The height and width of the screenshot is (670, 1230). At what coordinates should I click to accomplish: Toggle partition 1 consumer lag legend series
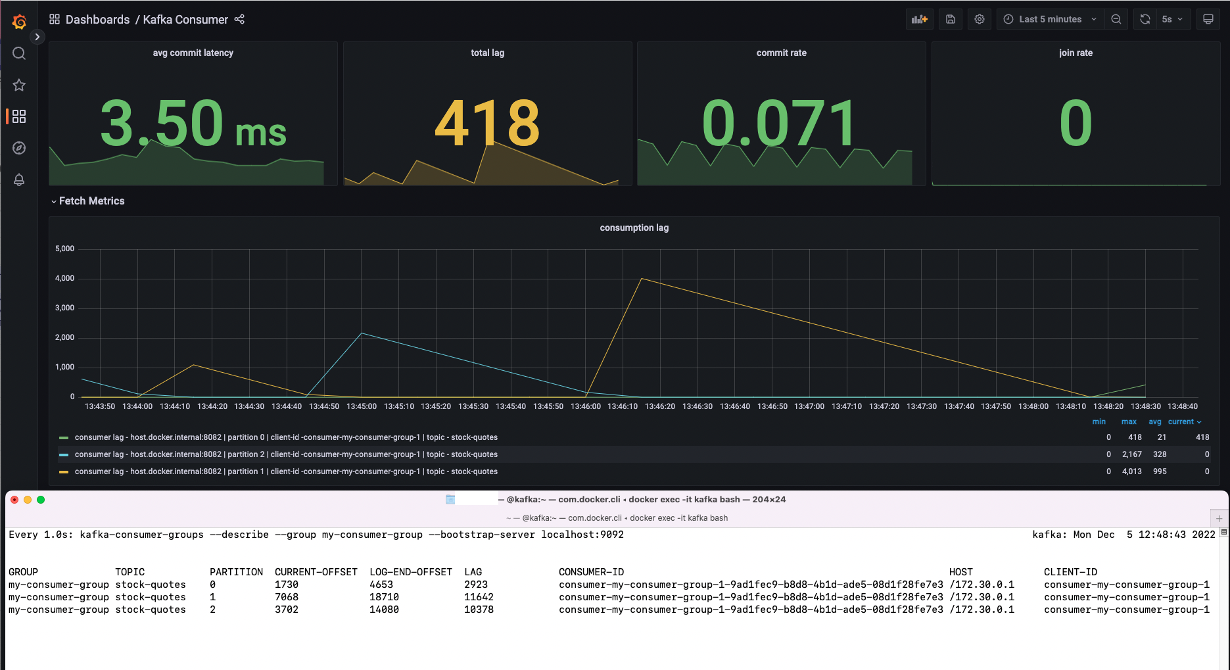point(286,471)
